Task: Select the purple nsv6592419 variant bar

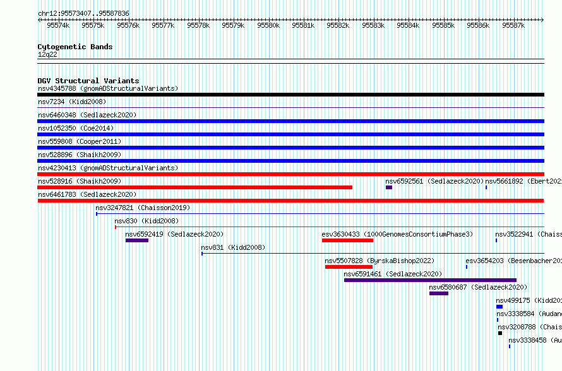Action: tap(137, 240)
